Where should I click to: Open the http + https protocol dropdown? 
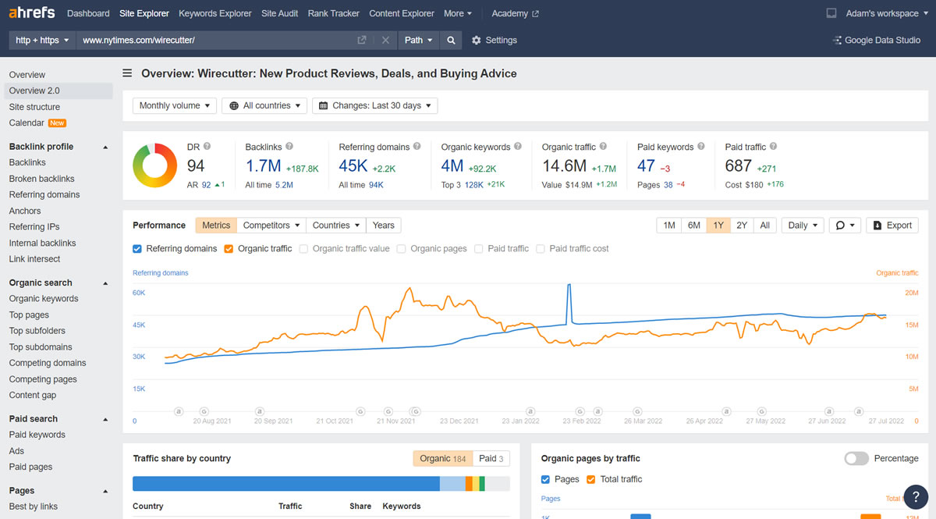click(42, 40)
